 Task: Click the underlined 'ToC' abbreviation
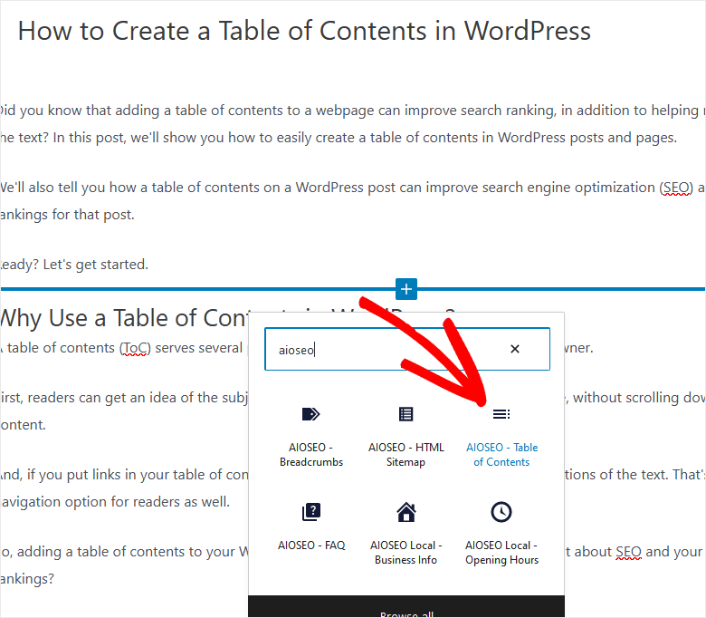135,348
